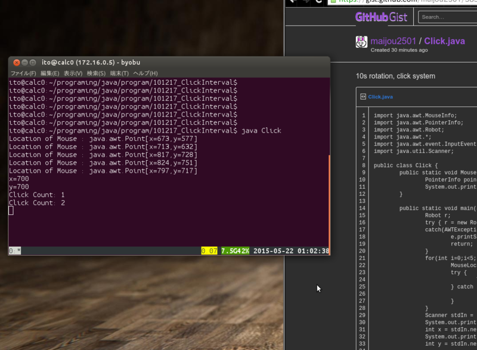Minimize the byobu terminal window
This screenshot has width=477, height=350.
24,63
